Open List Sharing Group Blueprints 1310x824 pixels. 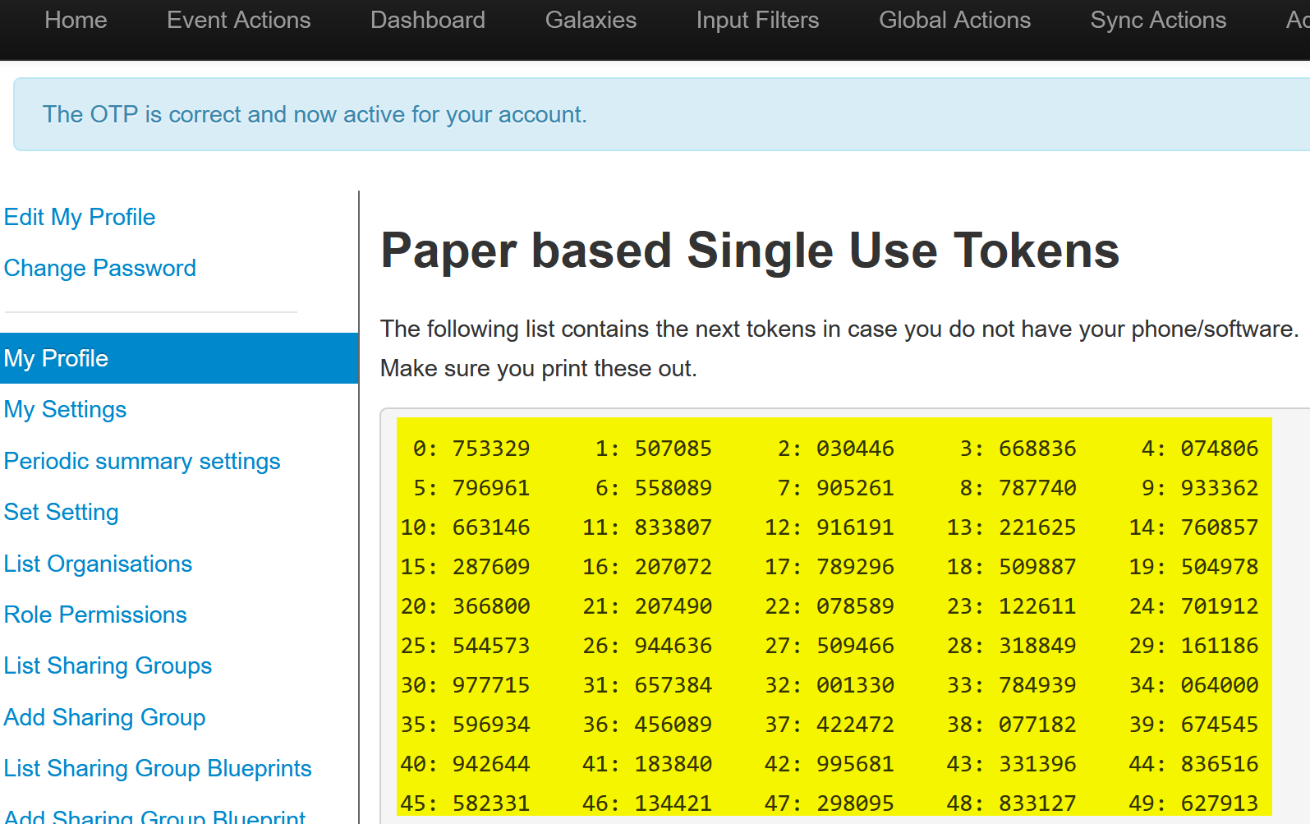pyautogui.click(x=158, y=768)
